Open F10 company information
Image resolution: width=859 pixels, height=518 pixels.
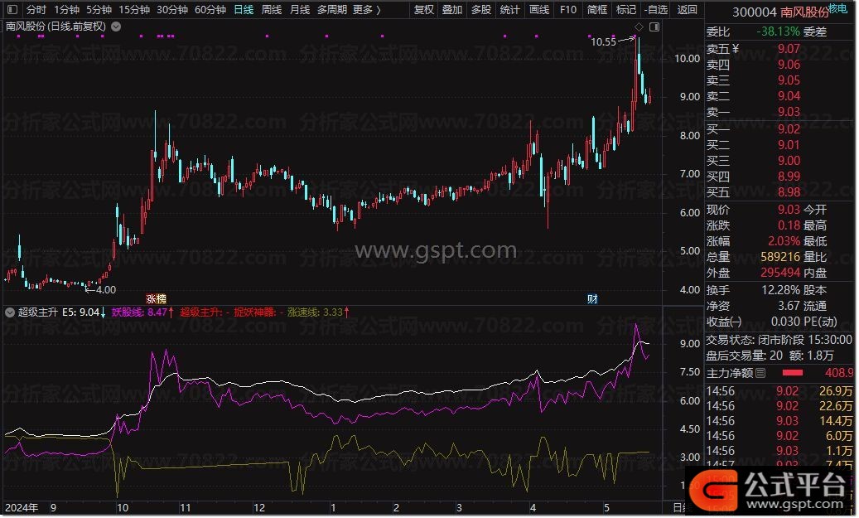568,9
